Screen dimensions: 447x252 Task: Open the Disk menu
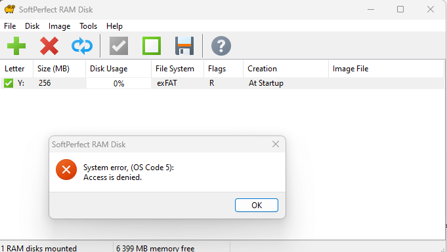tap(32, 26)
